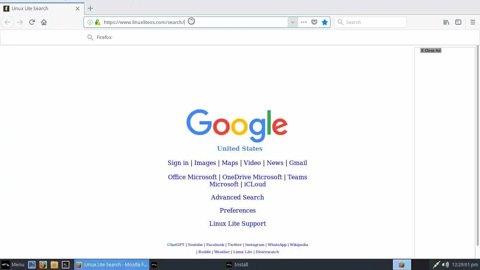This screenshot has height=270, width=480.
Task: Expand the address bar history dropdown
Action: [x=293, y=22]
